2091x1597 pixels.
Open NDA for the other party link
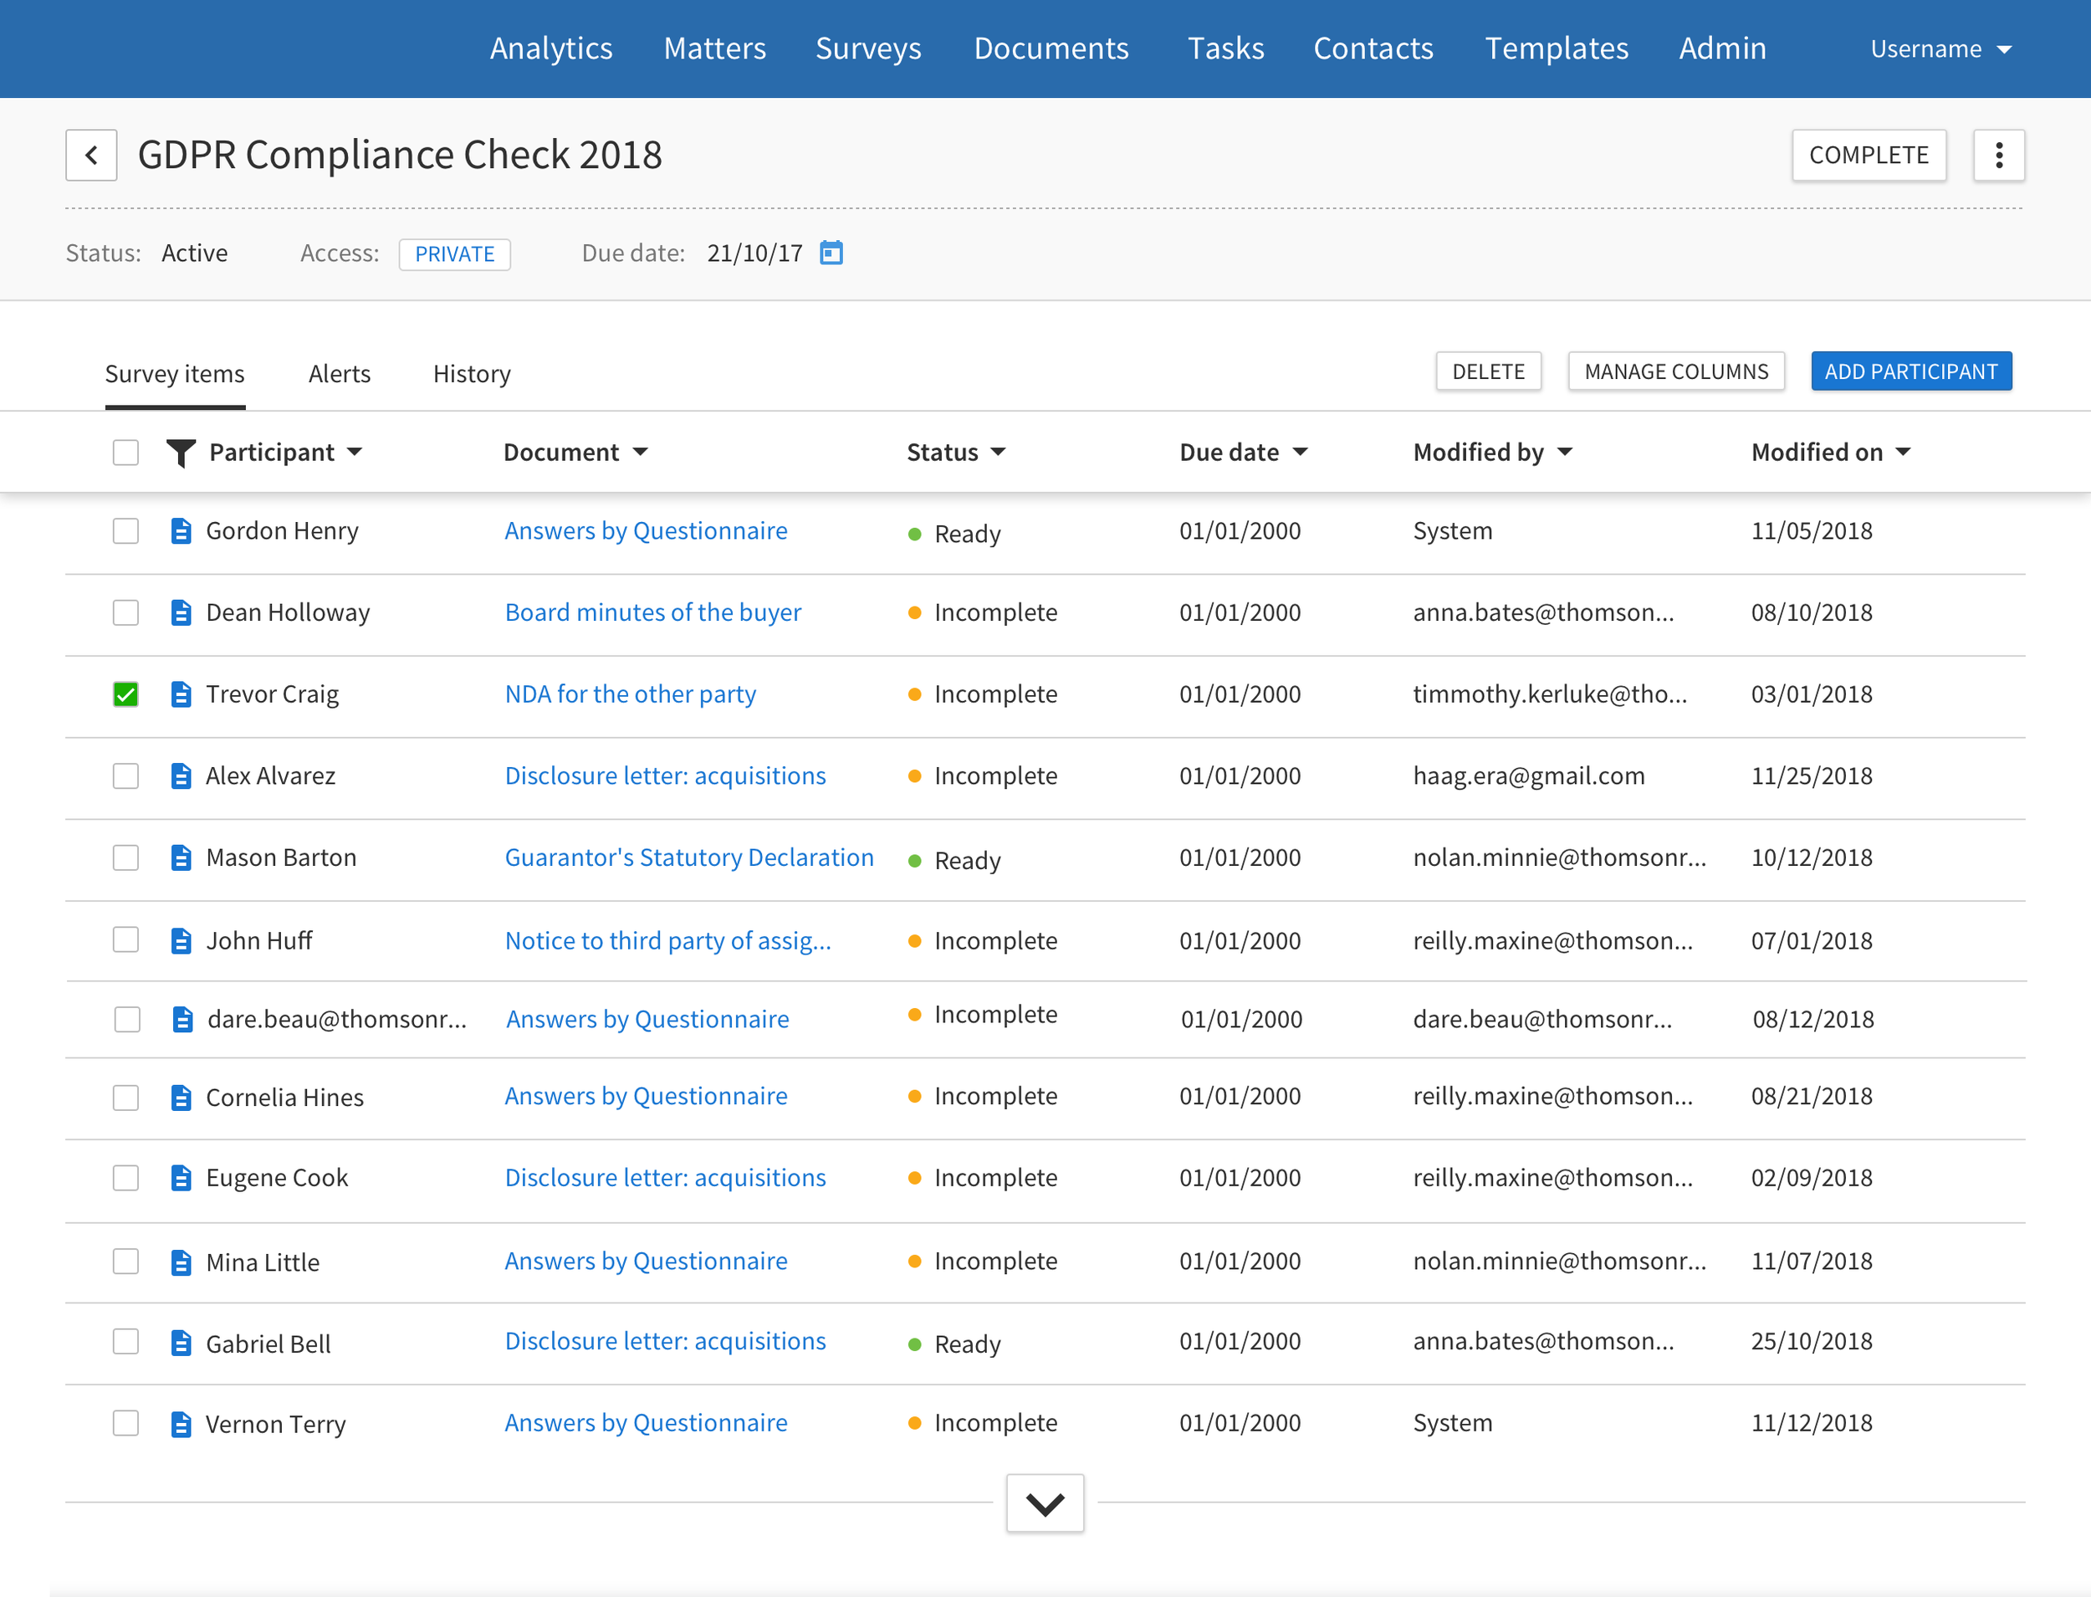630,694
